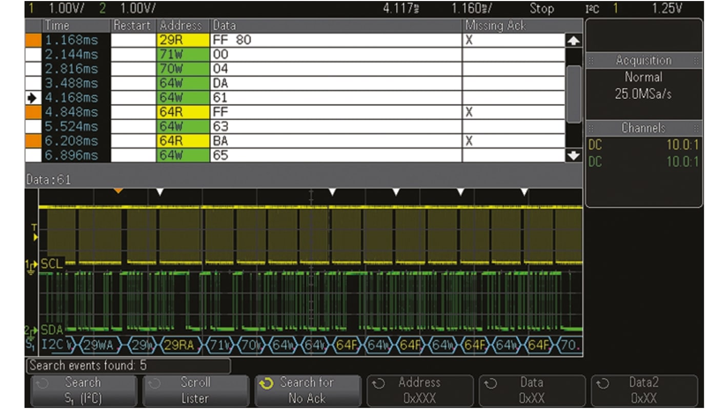The image size is (728, 409).
Task: Click the black arrow row pointer at 4.168ms
Action: point(33,97)
